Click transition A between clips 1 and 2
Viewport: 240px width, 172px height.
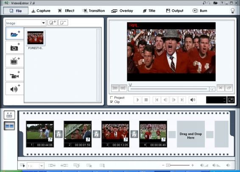click(x=59, y=134)
